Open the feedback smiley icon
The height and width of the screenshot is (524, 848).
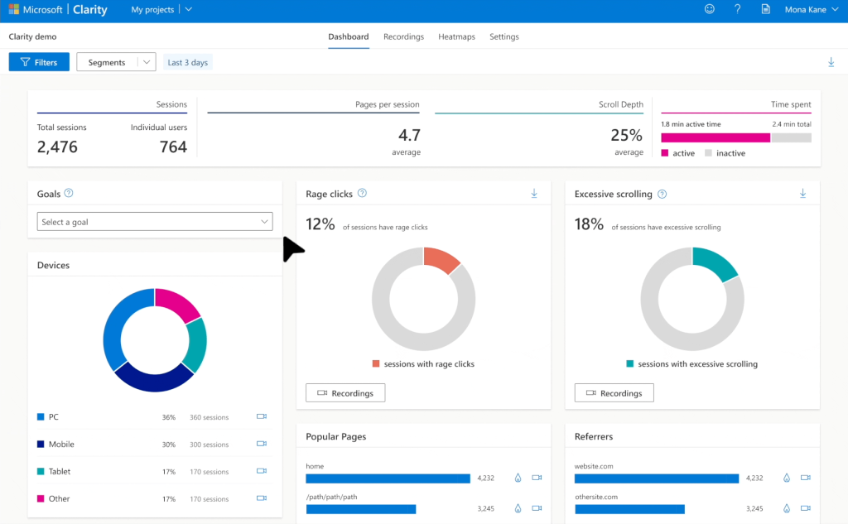pyautogui.click(x=710, y=9)
